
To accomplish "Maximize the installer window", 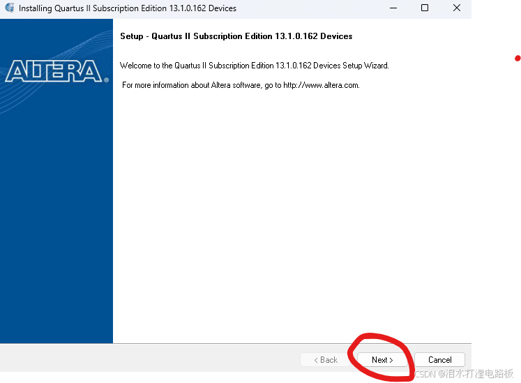I will 425,8.
